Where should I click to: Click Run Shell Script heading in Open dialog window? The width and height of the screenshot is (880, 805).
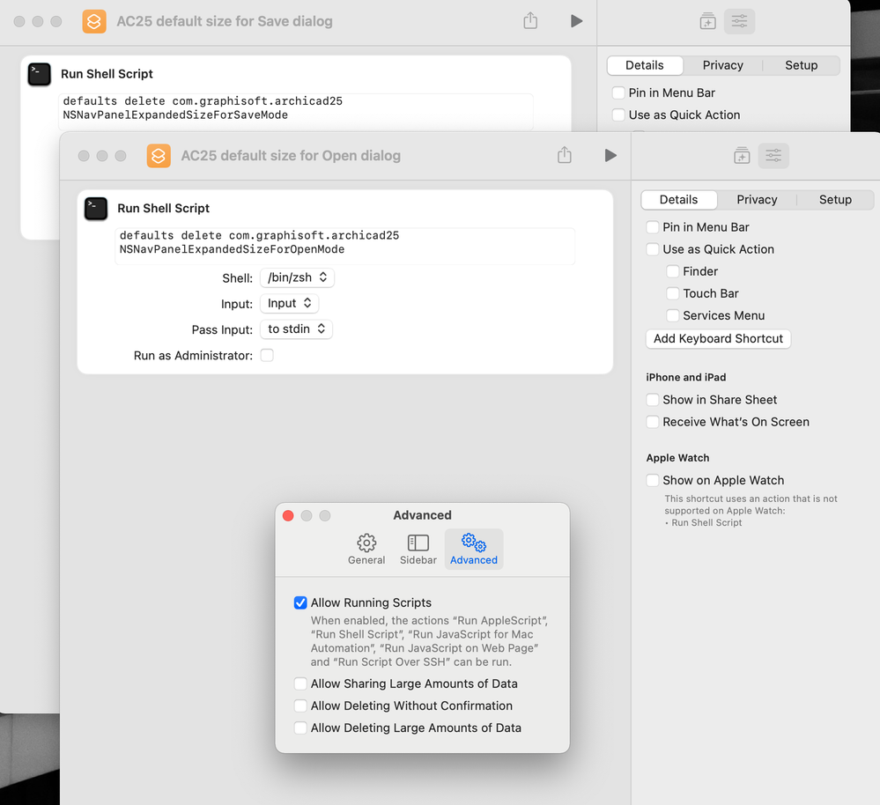163,208
